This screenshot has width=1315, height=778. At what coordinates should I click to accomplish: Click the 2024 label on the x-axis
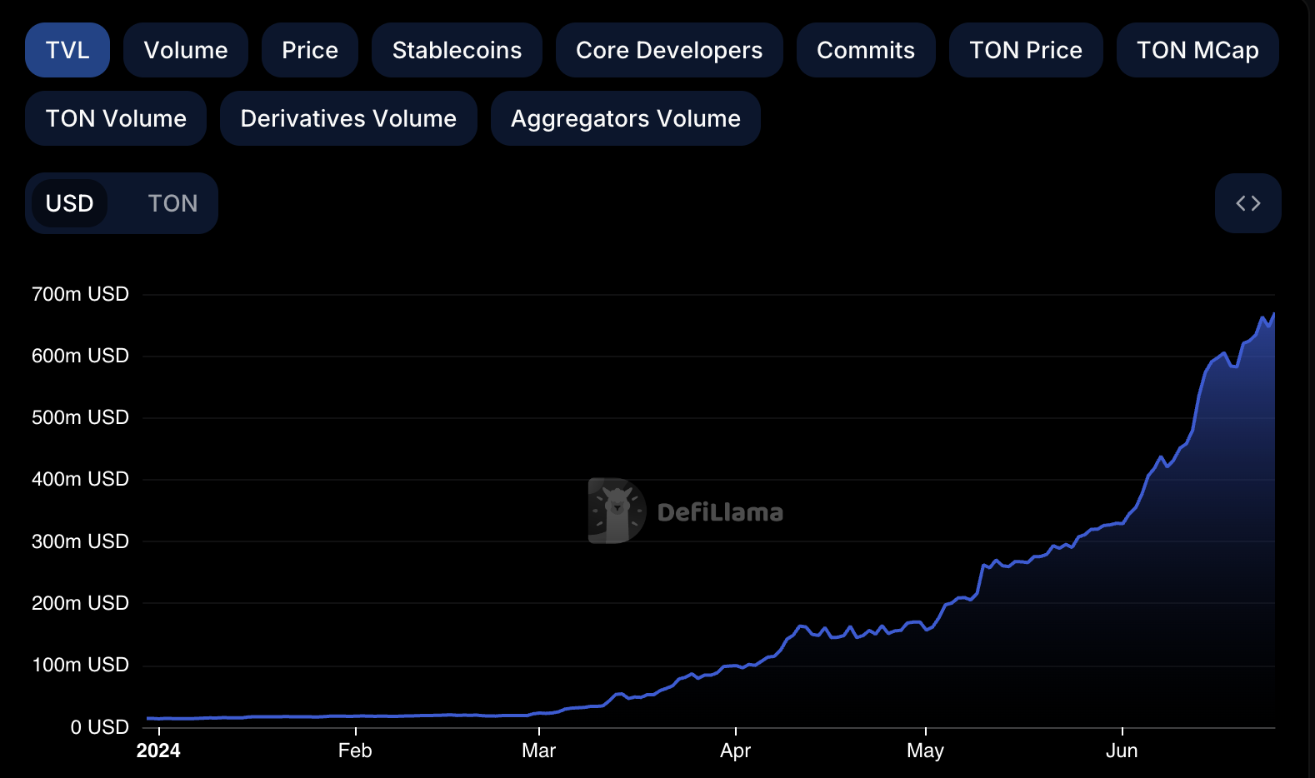pos(158,750)
